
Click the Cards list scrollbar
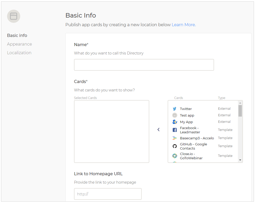tap(240, 113)
